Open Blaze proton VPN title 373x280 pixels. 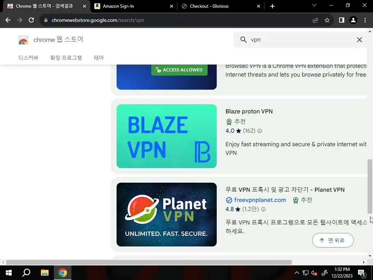249,112
